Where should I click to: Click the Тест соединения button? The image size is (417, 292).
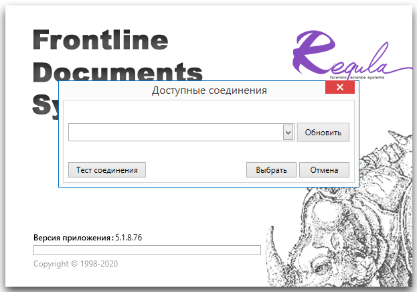[107, 170]
